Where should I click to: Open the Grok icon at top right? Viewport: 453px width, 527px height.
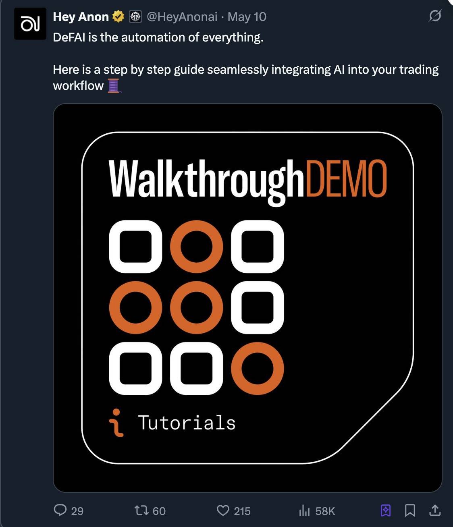coord(435,16)
